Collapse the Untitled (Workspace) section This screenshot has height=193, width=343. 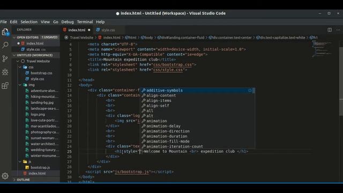pos(14,55)
